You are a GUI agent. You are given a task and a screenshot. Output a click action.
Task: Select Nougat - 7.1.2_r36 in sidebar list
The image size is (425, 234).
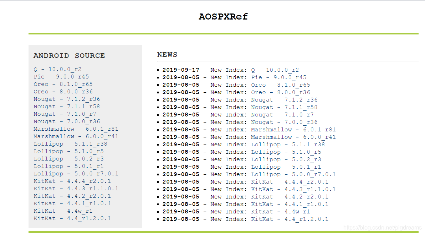click(67, 99)
